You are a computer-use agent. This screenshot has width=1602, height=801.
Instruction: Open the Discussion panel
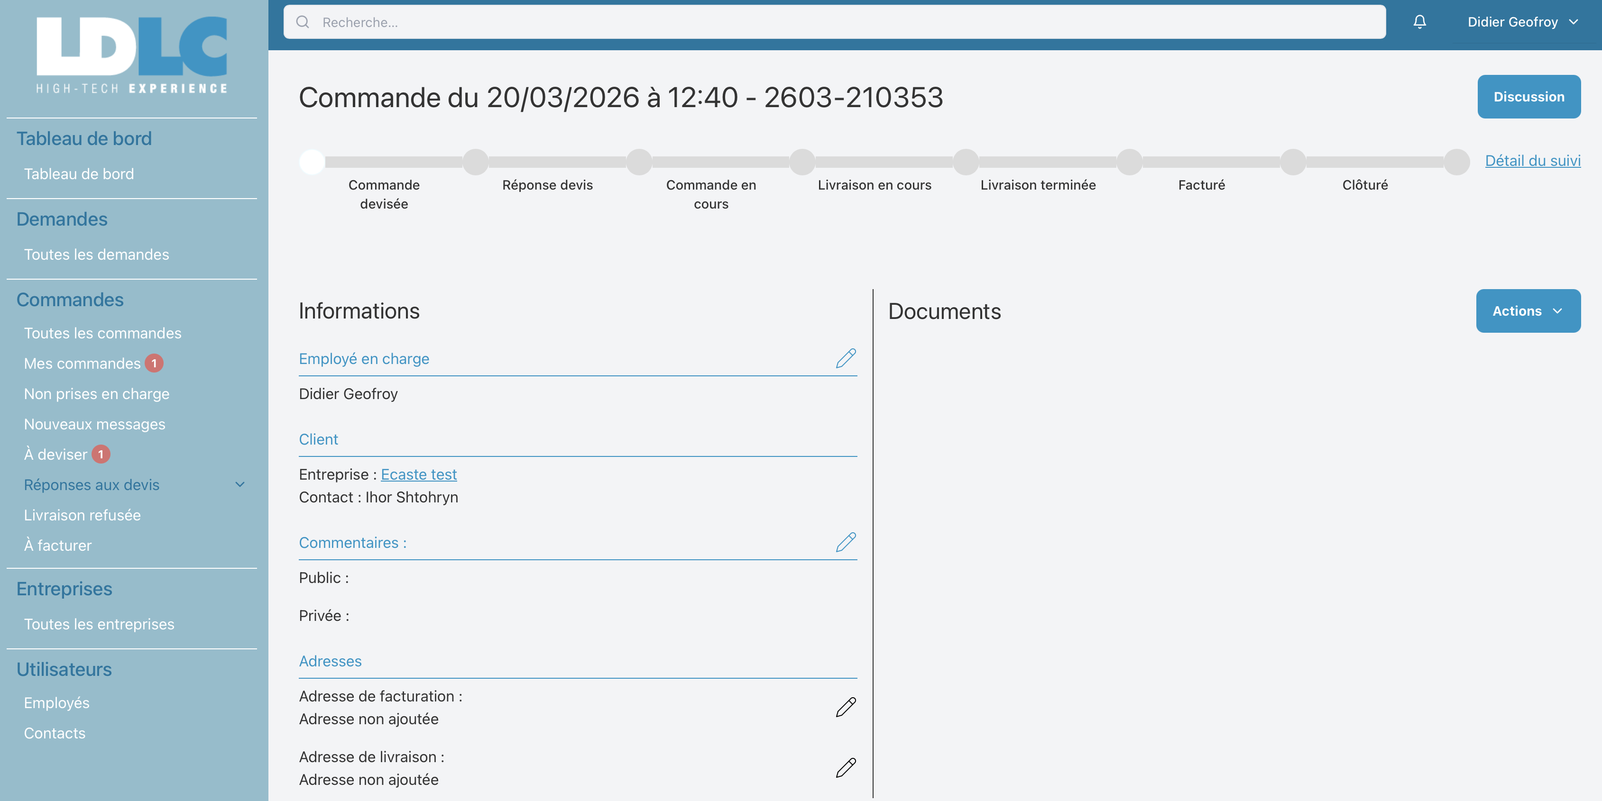click(x=1528, y=97)
